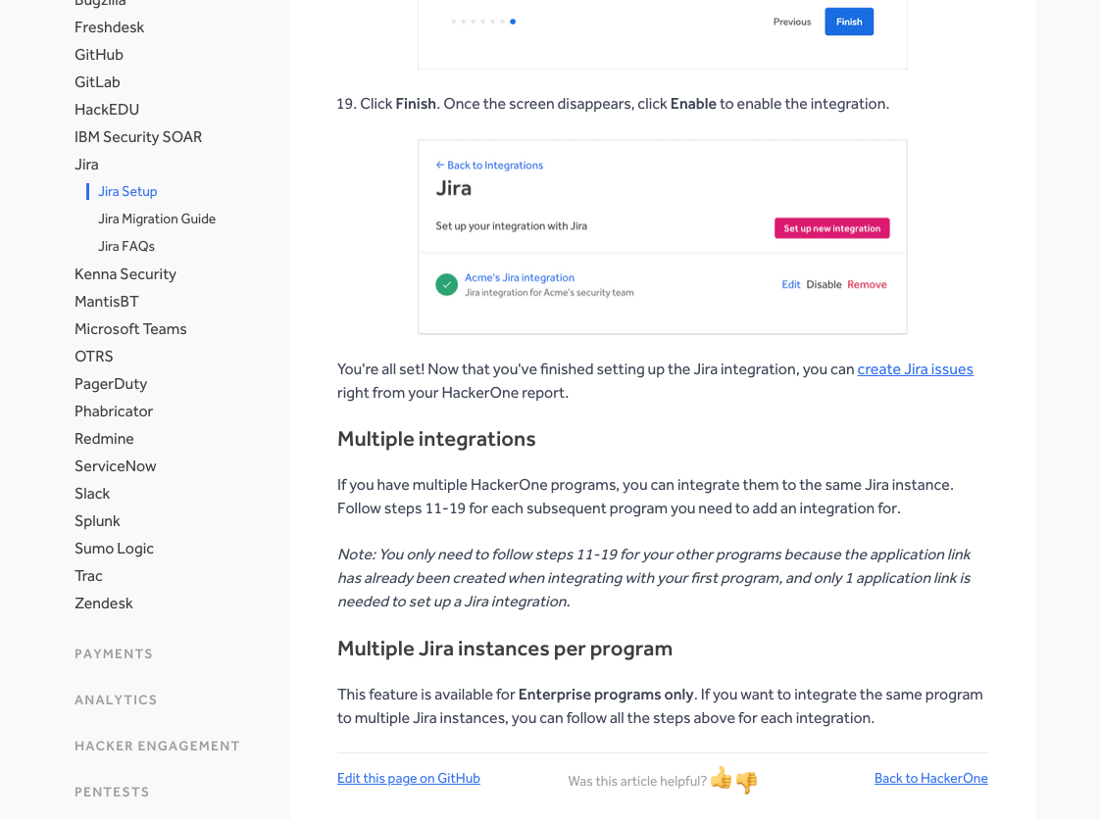Open Edit this page on GitHub
This screenshot has width=1100, height=819.
tap(409, 778)
